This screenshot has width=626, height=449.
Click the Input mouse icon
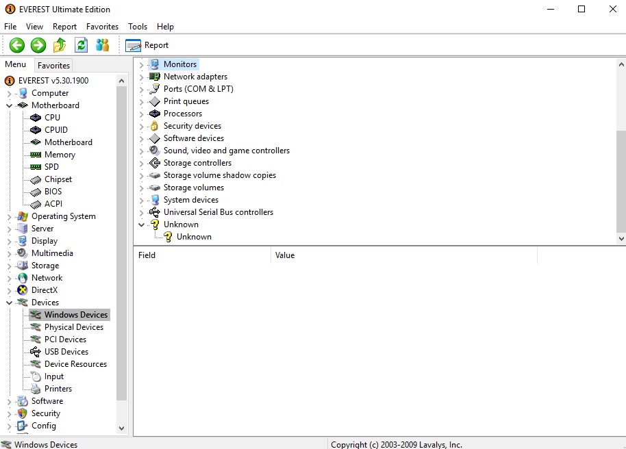click(36, 376)
